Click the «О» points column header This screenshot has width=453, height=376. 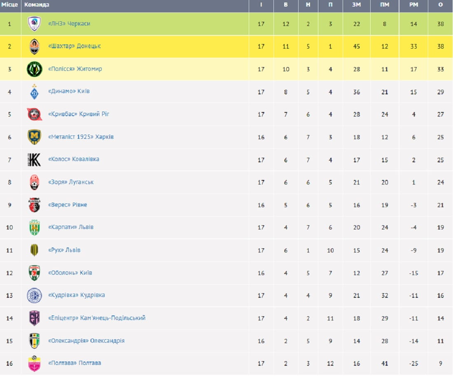point(441,5)
